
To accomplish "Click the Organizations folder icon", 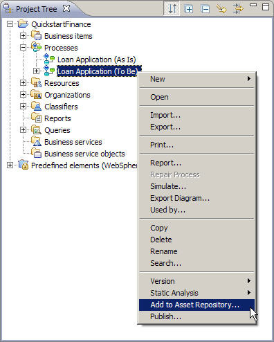I will pos(36,94).
